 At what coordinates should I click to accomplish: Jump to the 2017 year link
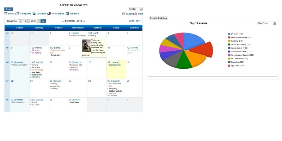pyautogui.click(x=138, y=21)
